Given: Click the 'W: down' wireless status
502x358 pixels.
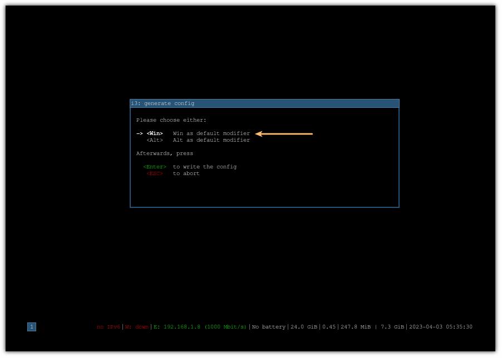Looking at the screenshot, I should click(137, 327).
